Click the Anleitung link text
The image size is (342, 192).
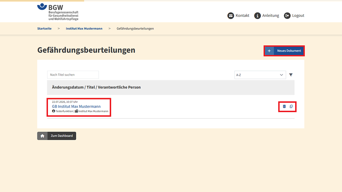point(270,15)
